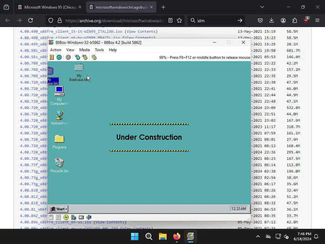Click the 4.00.499_x86 file link

[x=34, y=44]
